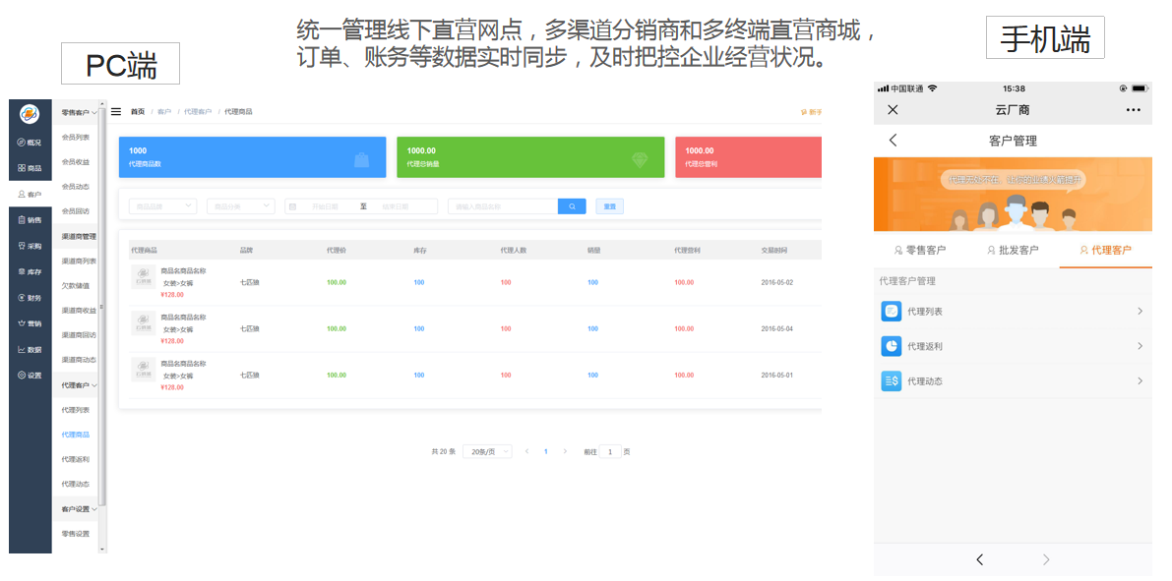
Task: Switch to 批发客户 tab on mobile
Action: pyautogui.click(x=1012, y=250)
